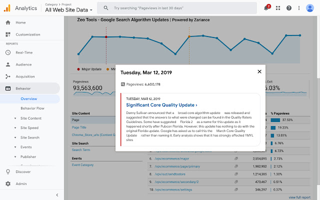Open Significant Core Quality Update link

(x=161, y=105)
